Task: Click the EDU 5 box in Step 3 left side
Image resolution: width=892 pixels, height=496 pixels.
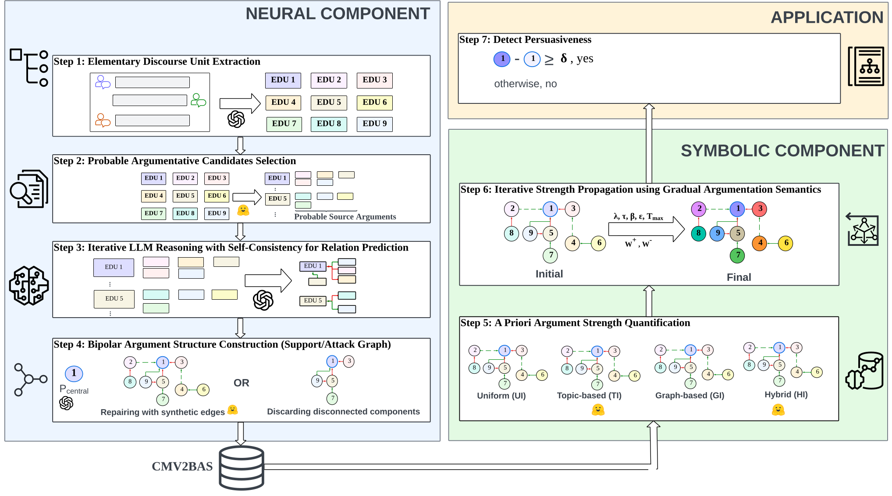Action: pyautogui.click(x=114, y=299)
